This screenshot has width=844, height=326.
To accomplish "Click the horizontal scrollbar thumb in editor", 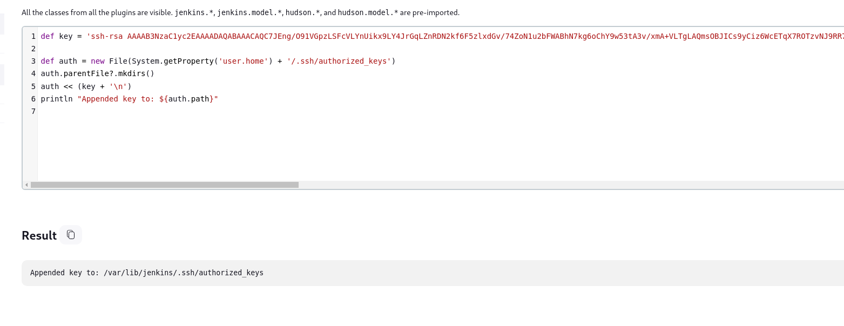I will coord(164,185).
